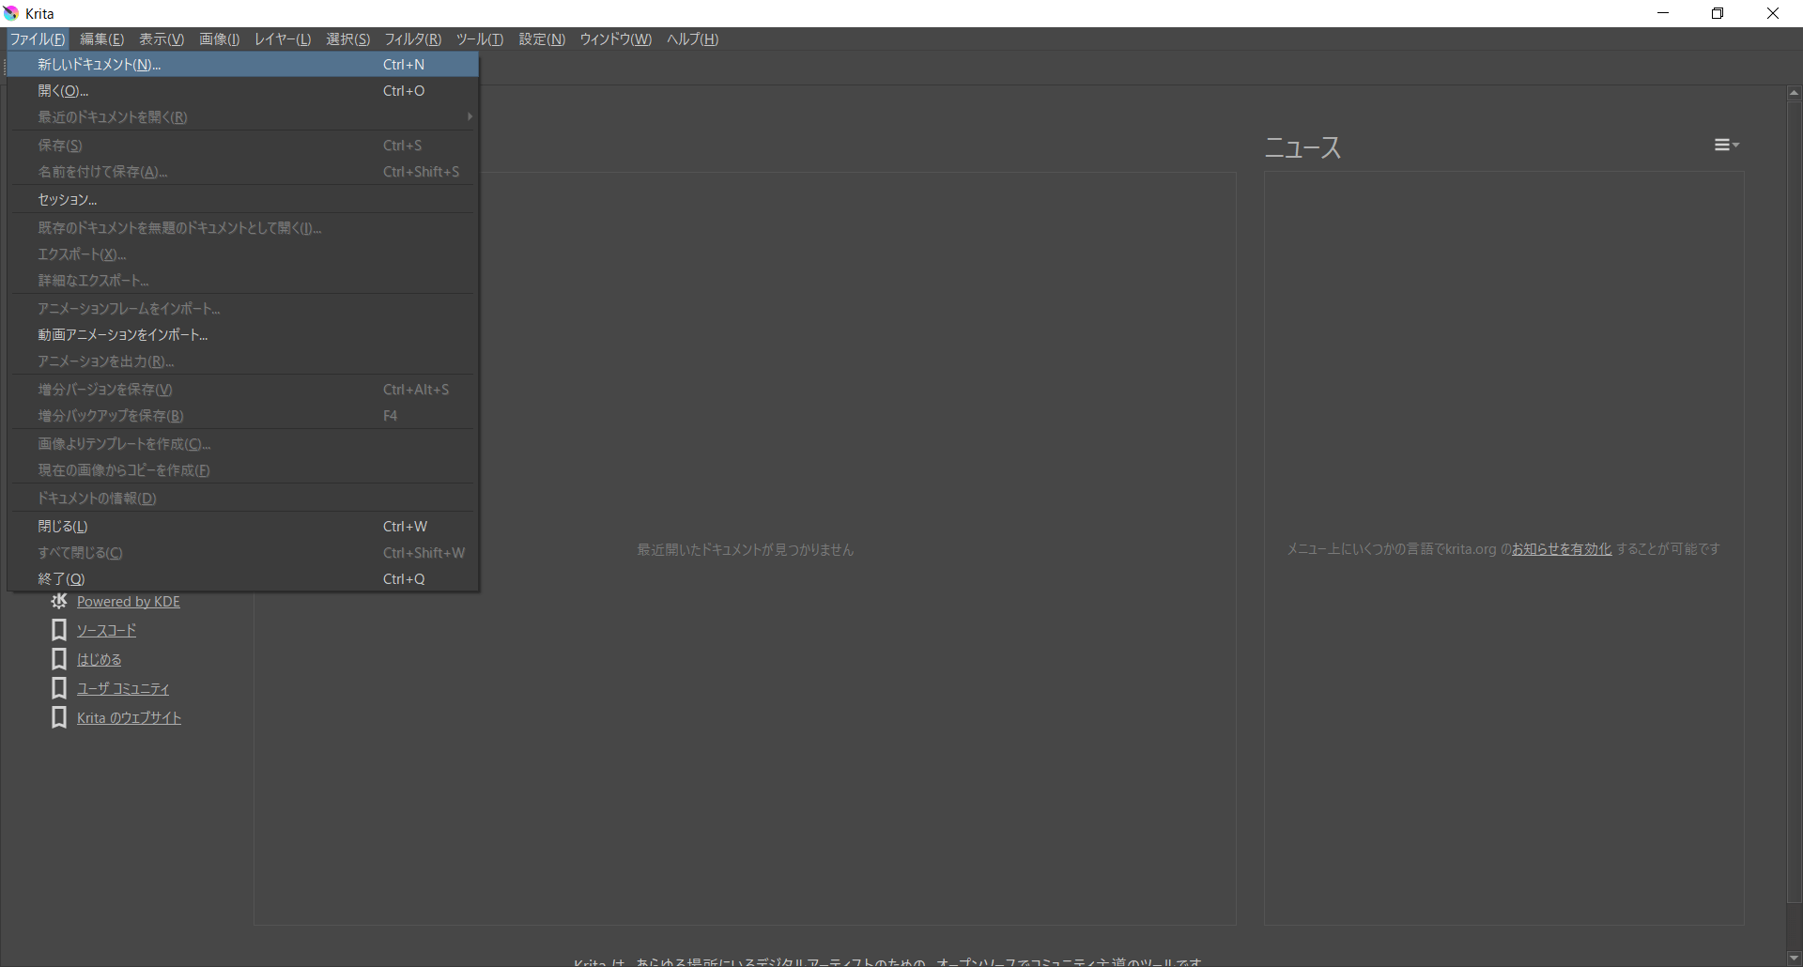1803x967 pixels.
Task: Open the はじめる link
Action: click(x=99, y=660)
